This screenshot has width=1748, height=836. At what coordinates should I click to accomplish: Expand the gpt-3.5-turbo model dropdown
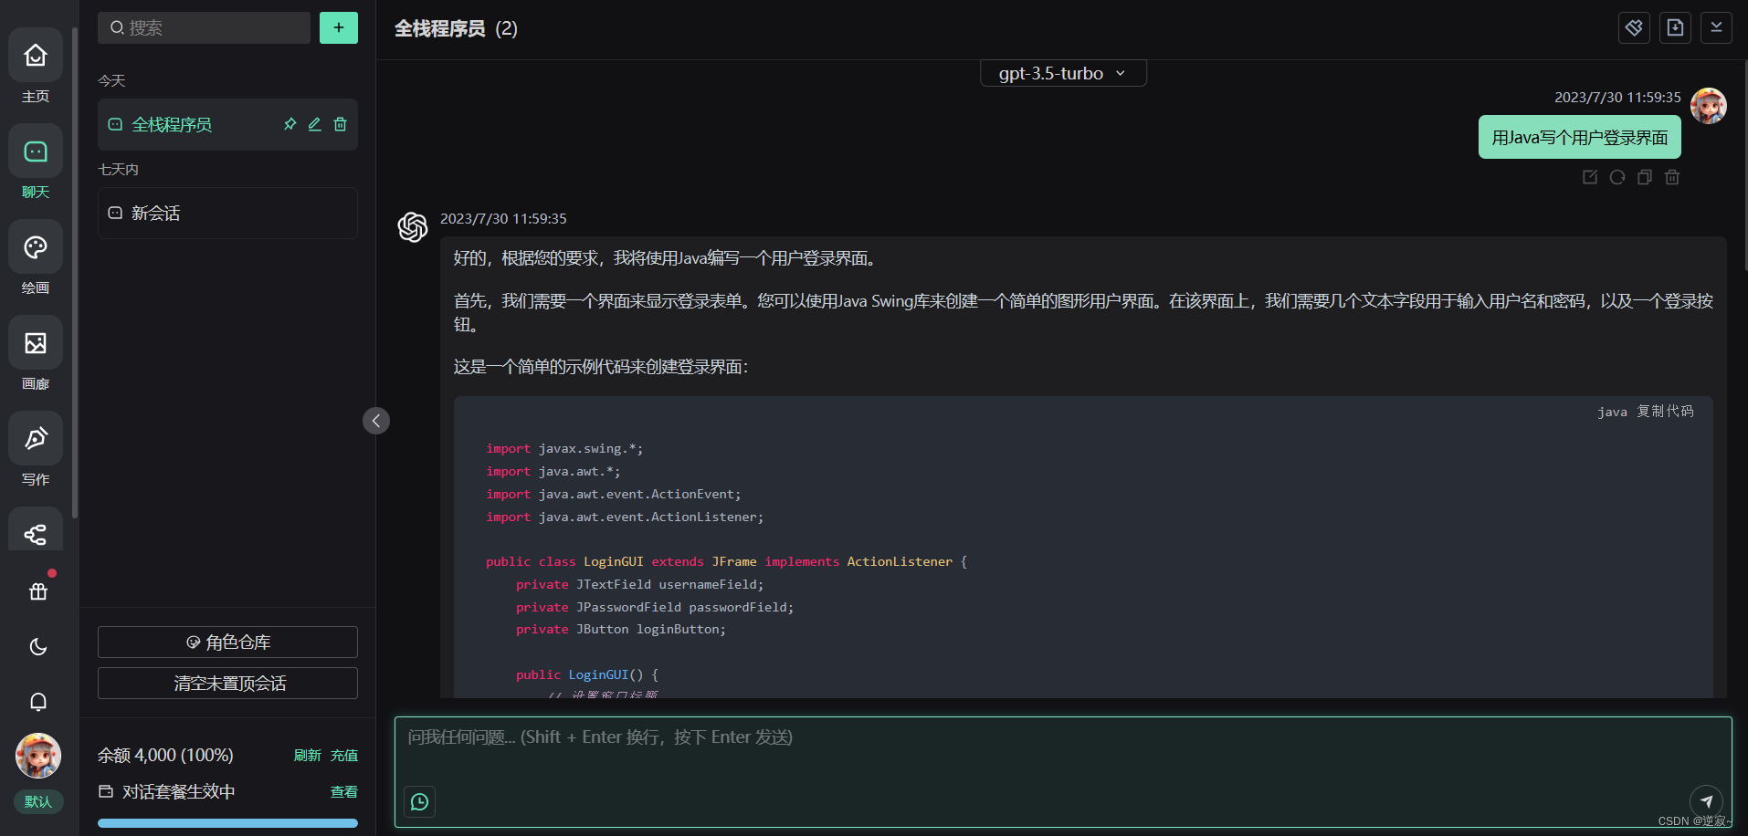pos(1063,73)
